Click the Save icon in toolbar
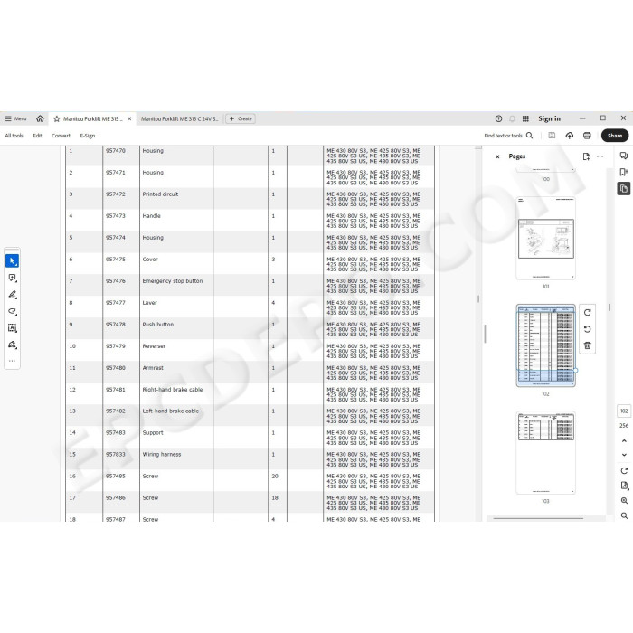This screenshot has height=633, width=633. [552, 136]
